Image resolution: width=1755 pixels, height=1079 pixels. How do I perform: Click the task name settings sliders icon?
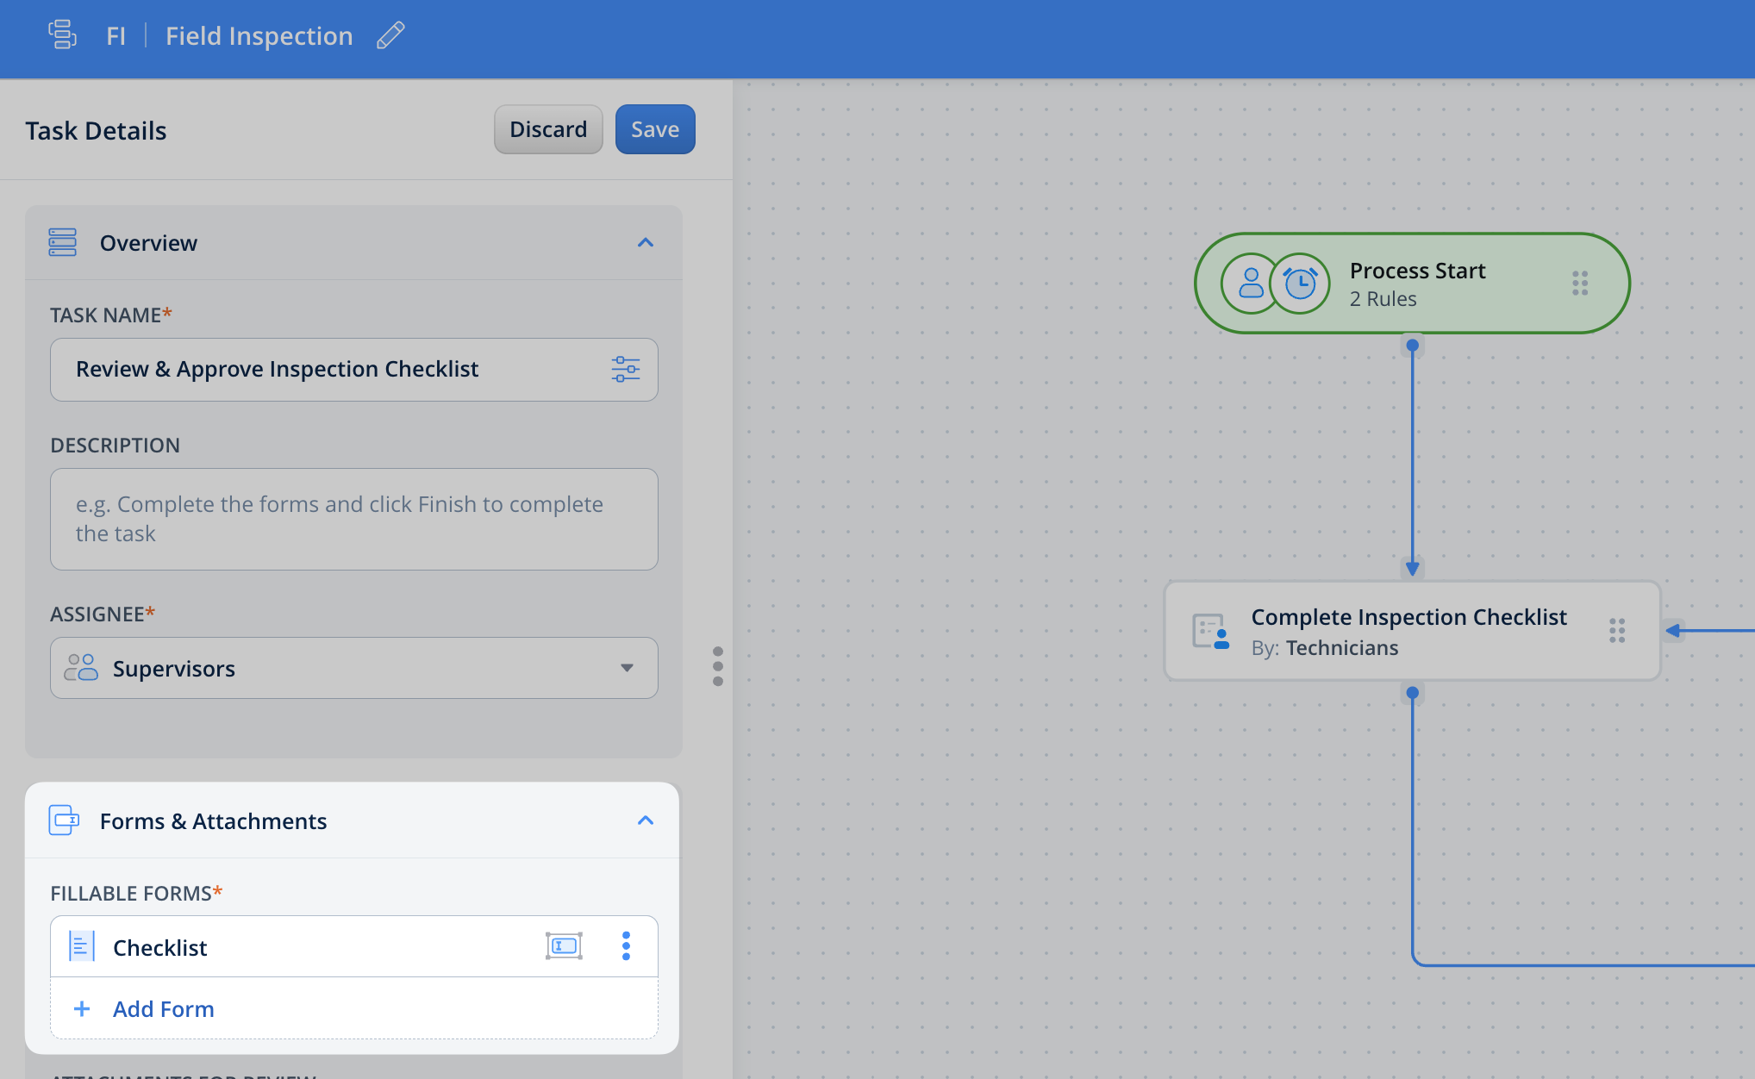(x=625, y=369)
